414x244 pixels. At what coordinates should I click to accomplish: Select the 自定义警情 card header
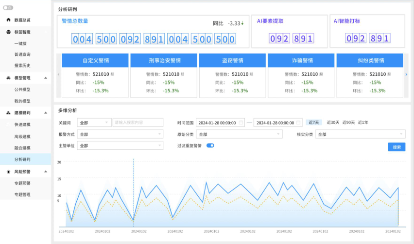tap(95, 60)
